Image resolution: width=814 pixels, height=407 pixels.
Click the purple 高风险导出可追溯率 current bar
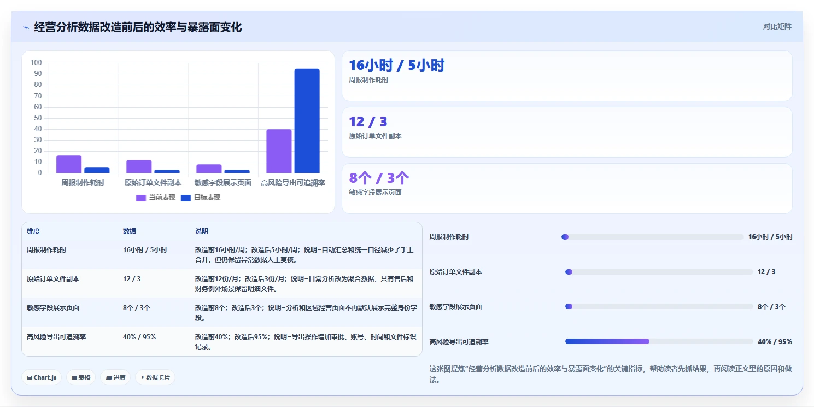coord(279,151)
